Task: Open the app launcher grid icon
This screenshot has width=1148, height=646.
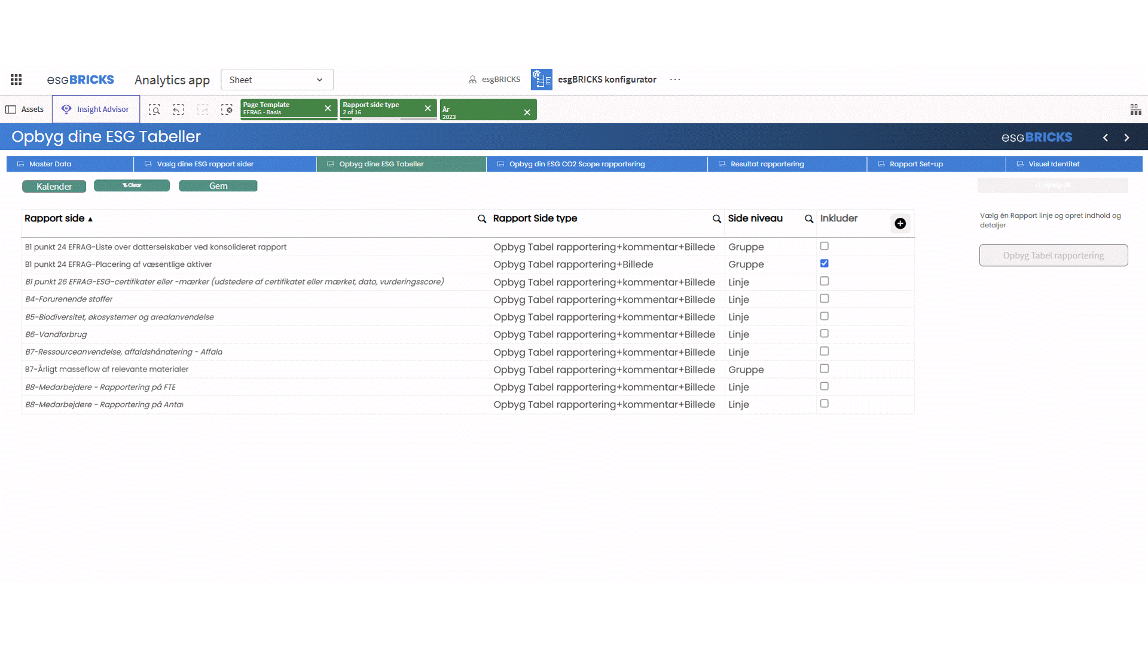Action: (16, 80)
